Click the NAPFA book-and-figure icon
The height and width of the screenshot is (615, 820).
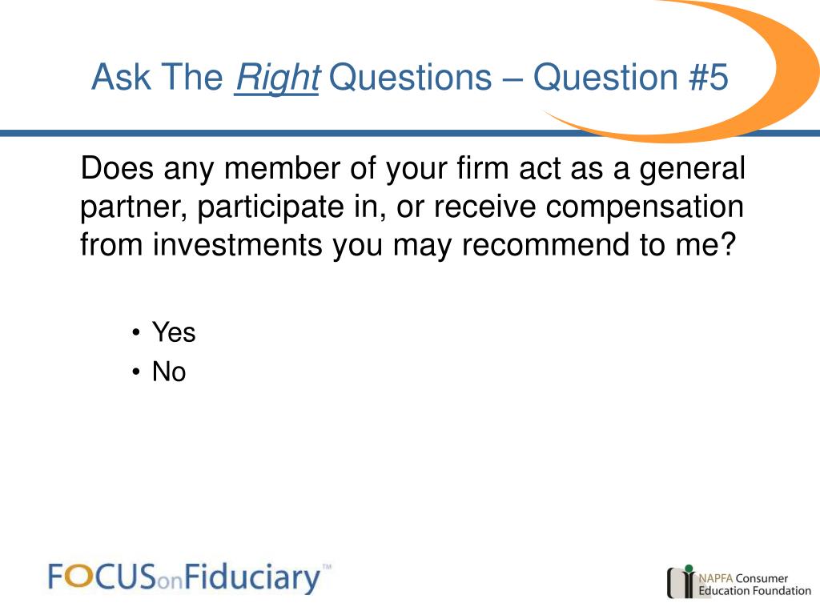click(x=681, y=581)
